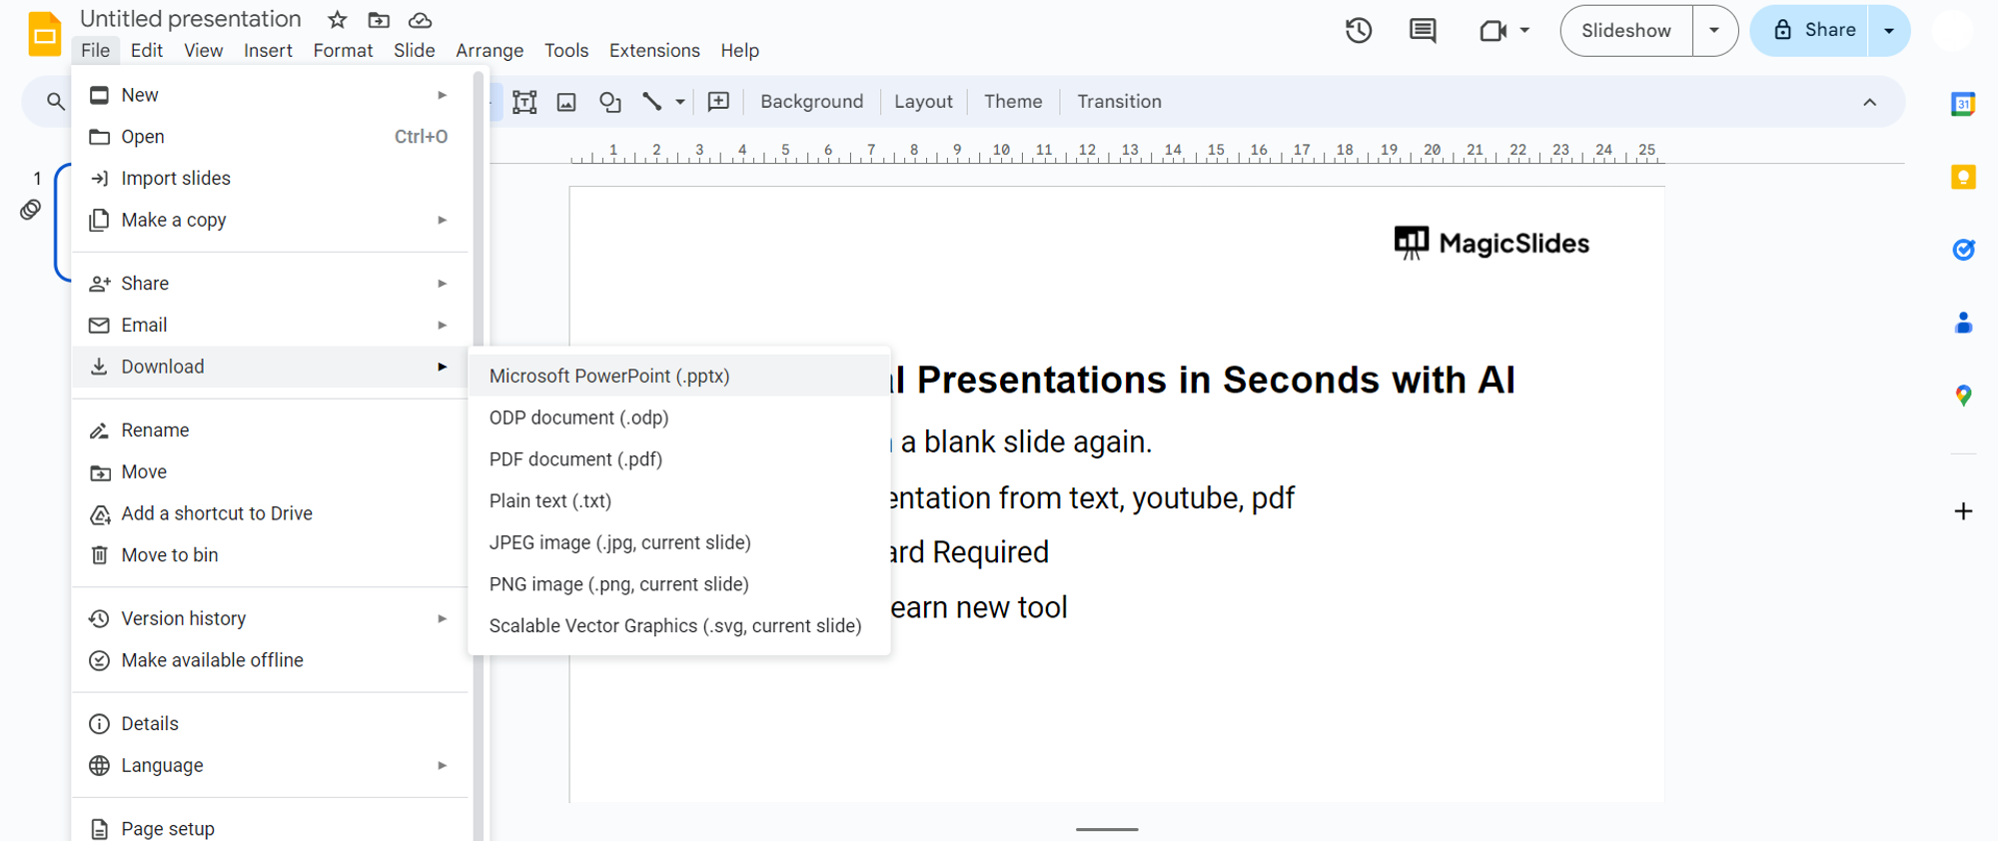Image resolution: width=1998 pixels, height=841 pixels.
Task: Open the Slide menu
Action: click(x=414, y=50)
